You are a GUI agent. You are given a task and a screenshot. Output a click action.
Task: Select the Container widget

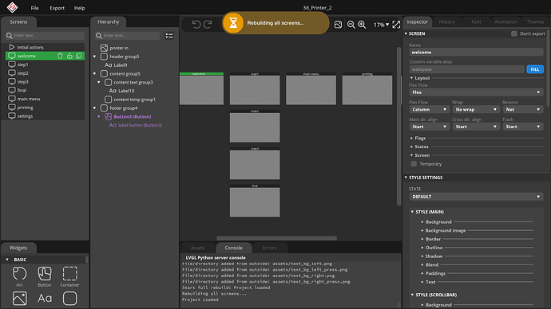(x=70, y=276)
